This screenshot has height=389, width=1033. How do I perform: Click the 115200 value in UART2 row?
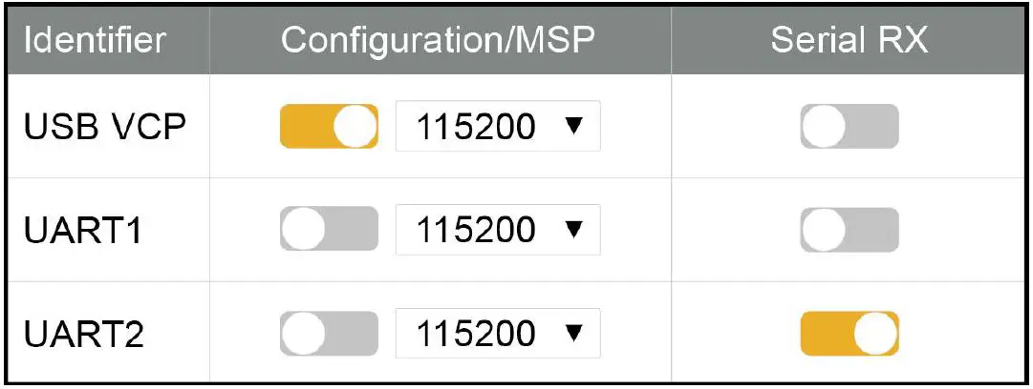pyautogui.click(x=476, y=334)
